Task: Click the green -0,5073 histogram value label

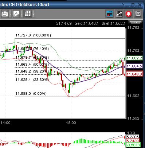Action: [133, 145]
